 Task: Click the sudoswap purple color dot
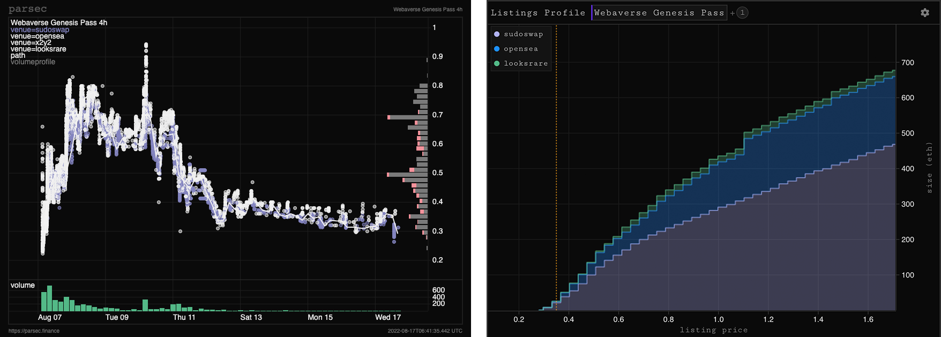(497, 34)
